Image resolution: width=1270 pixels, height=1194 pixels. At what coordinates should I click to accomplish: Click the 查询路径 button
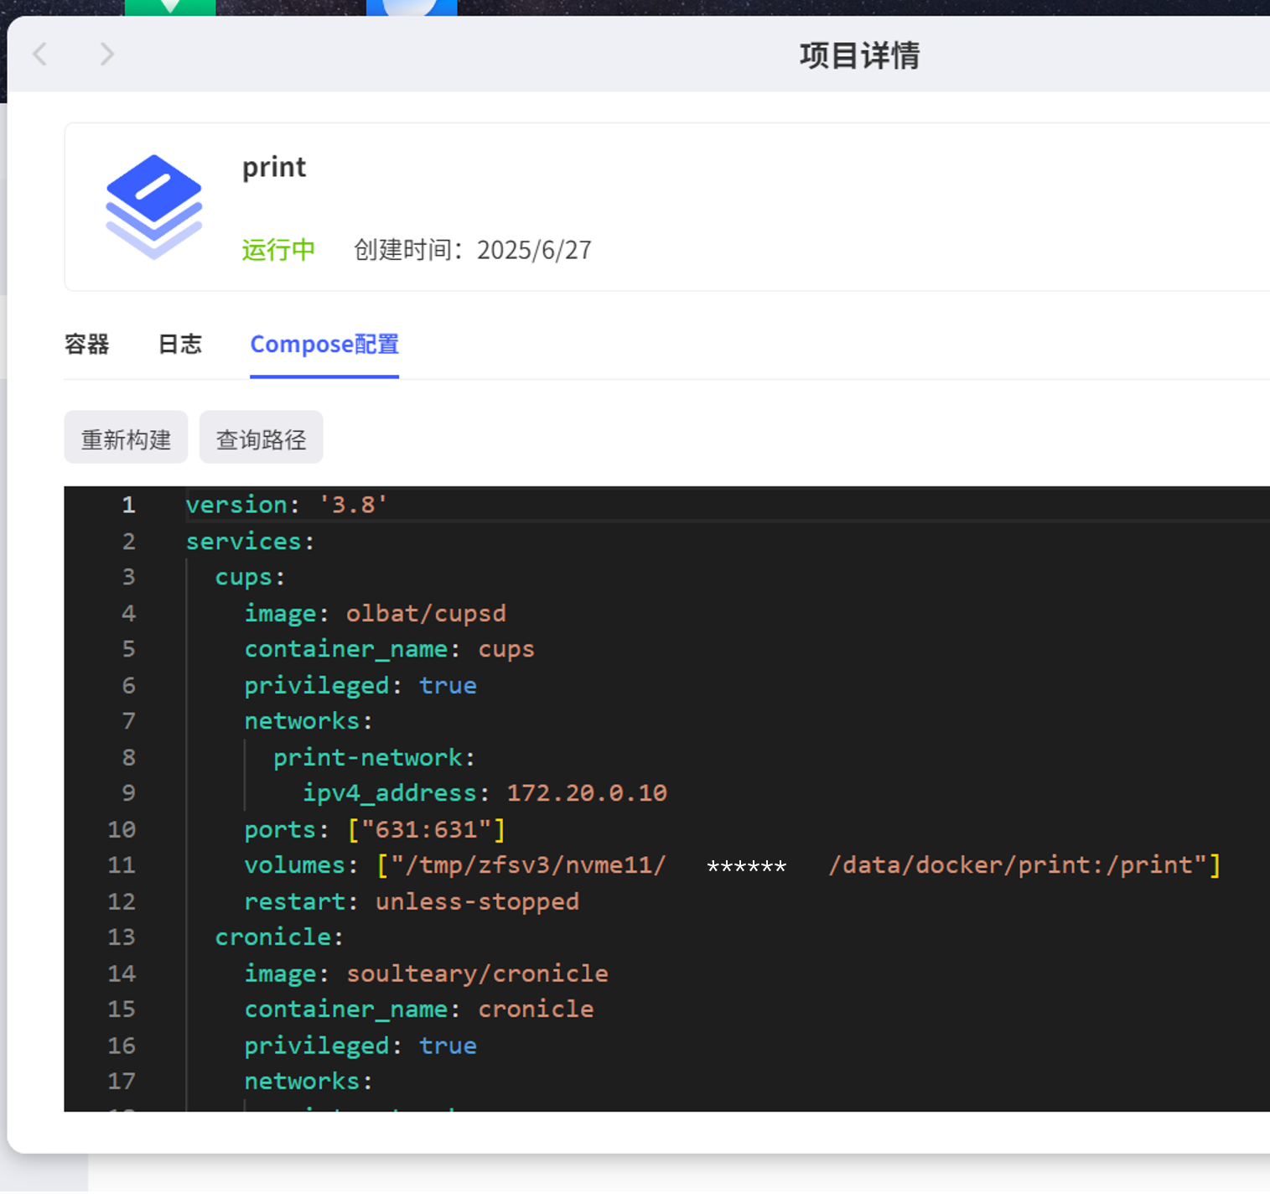pyautogui.click(x=261, y=437)
